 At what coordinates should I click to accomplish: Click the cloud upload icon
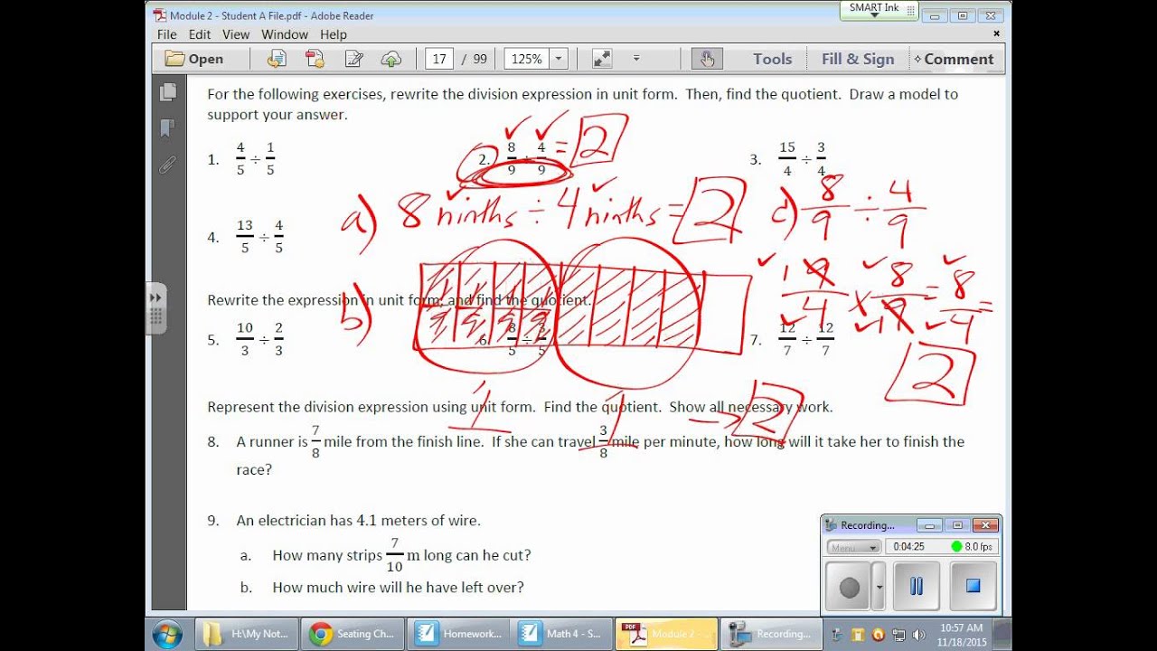click(x=391, y=59)
